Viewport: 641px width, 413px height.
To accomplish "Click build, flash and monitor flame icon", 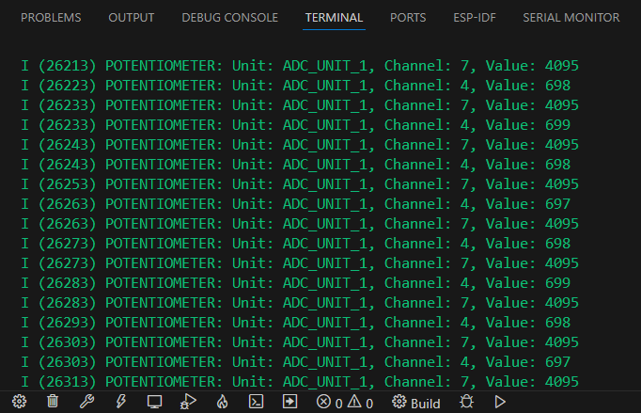I will 222,402.
